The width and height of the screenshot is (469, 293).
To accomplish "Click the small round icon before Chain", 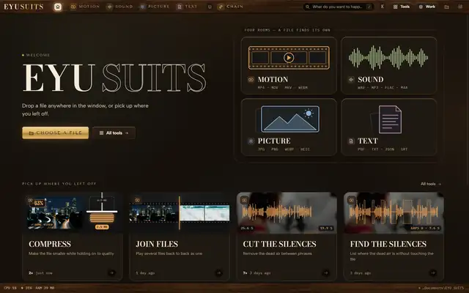I will pos(210,7).
